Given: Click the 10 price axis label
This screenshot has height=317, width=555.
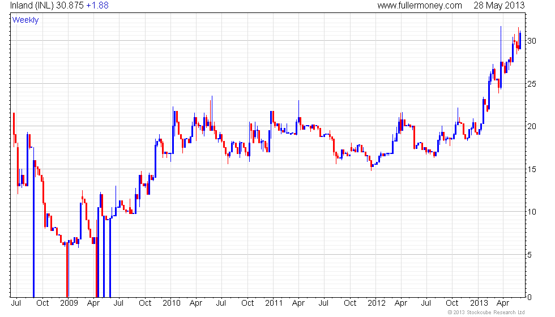Looking at the screenshot, I should click(x=532, y=212).
